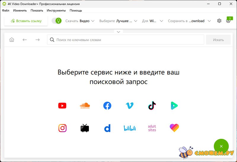This screenshot has width=237, height=162.
Task: Expand the Сохранить в folder dropdown
Action: pyautogui.click(x=189, y=21)
